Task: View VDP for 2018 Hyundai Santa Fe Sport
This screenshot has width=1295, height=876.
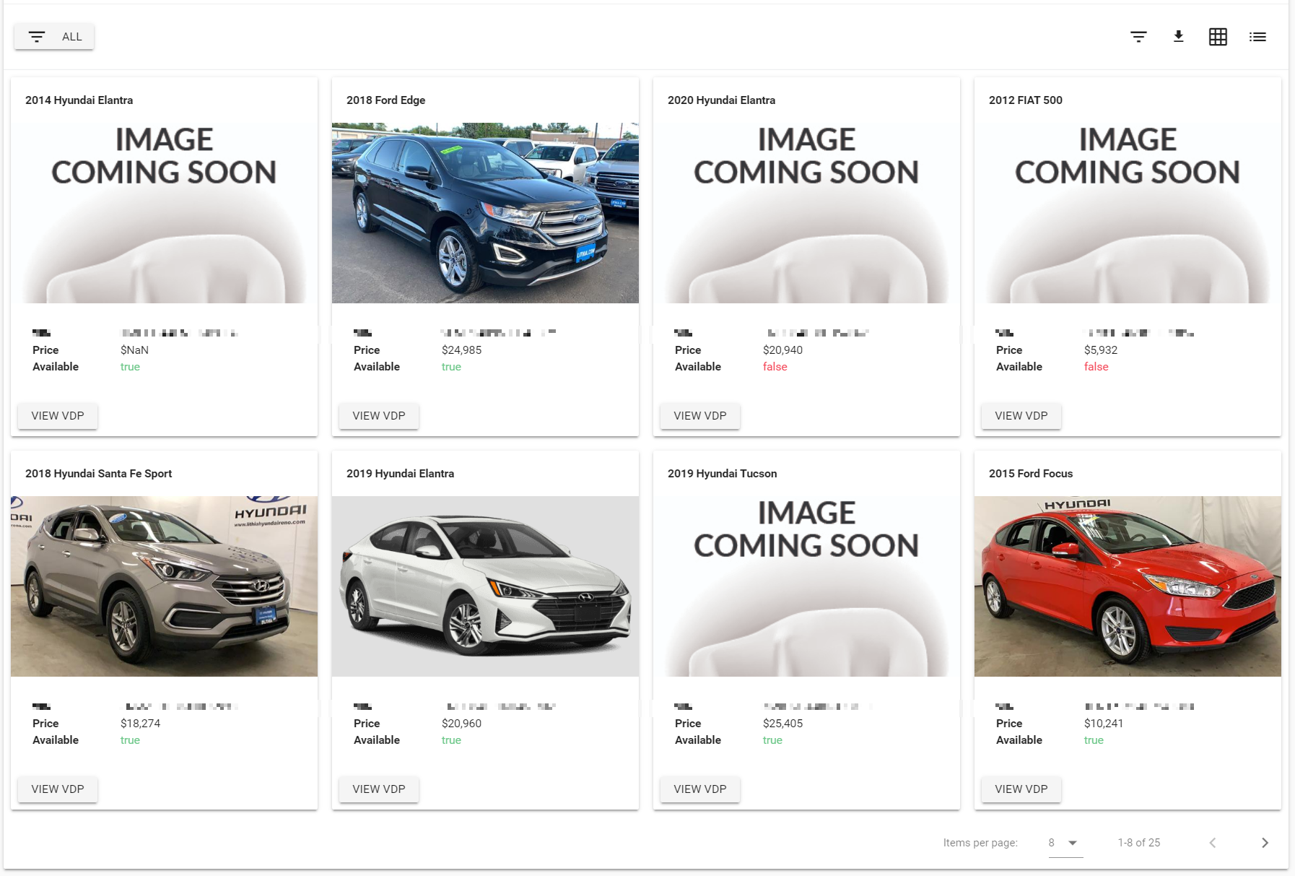Action: [x=58, y=789]
